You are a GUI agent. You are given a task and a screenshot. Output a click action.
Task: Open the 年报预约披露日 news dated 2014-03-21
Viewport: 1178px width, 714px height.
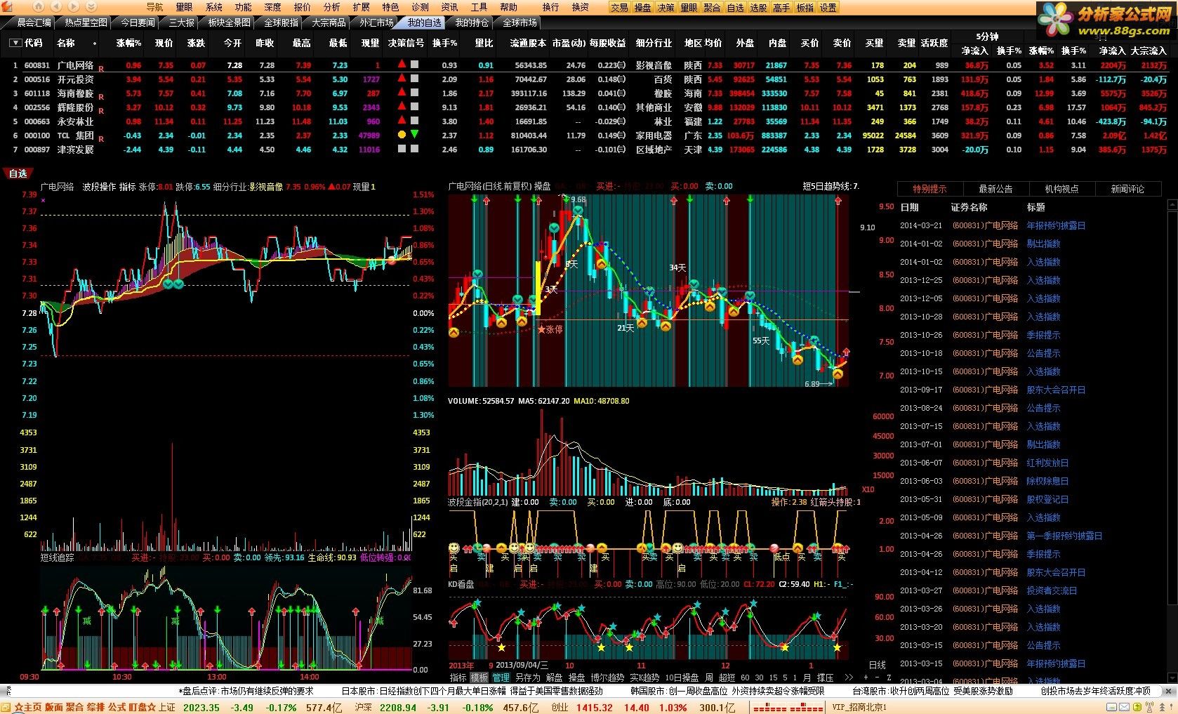click(1056, 225)
